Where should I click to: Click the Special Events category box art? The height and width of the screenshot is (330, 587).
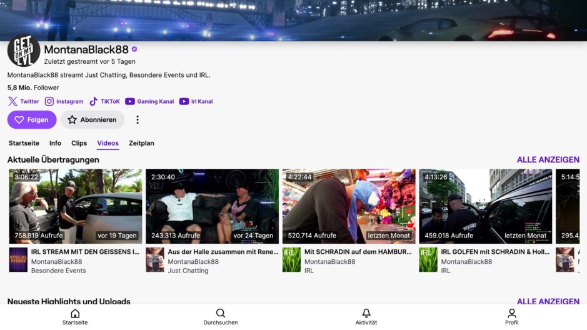point(18,259)
